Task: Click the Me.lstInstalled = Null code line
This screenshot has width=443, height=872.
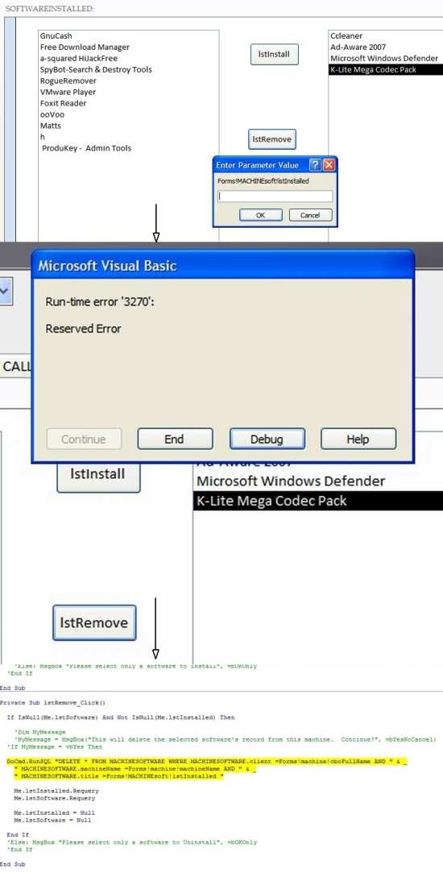Action: (x=55, y=812)
